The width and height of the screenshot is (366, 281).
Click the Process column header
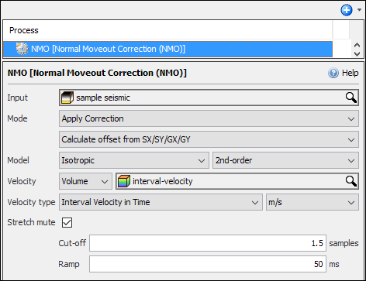[x=167, y=30]
